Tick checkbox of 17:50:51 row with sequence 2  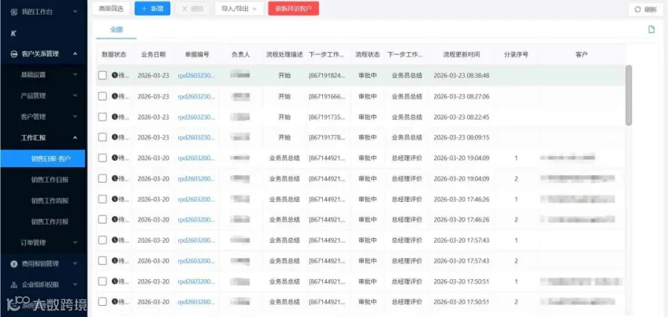pos(102,301)
